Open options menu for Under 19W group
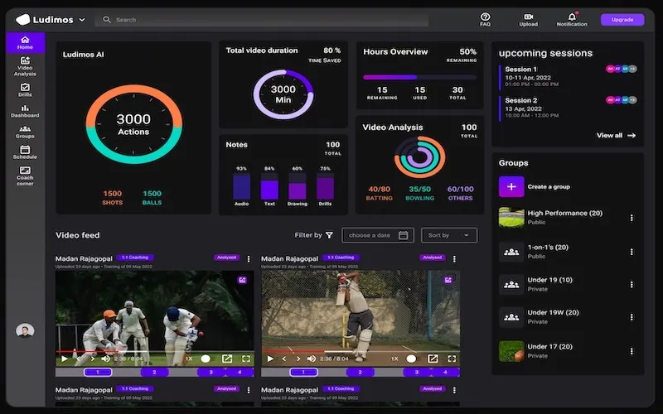663x414 pixels. [x=632, y=317]
